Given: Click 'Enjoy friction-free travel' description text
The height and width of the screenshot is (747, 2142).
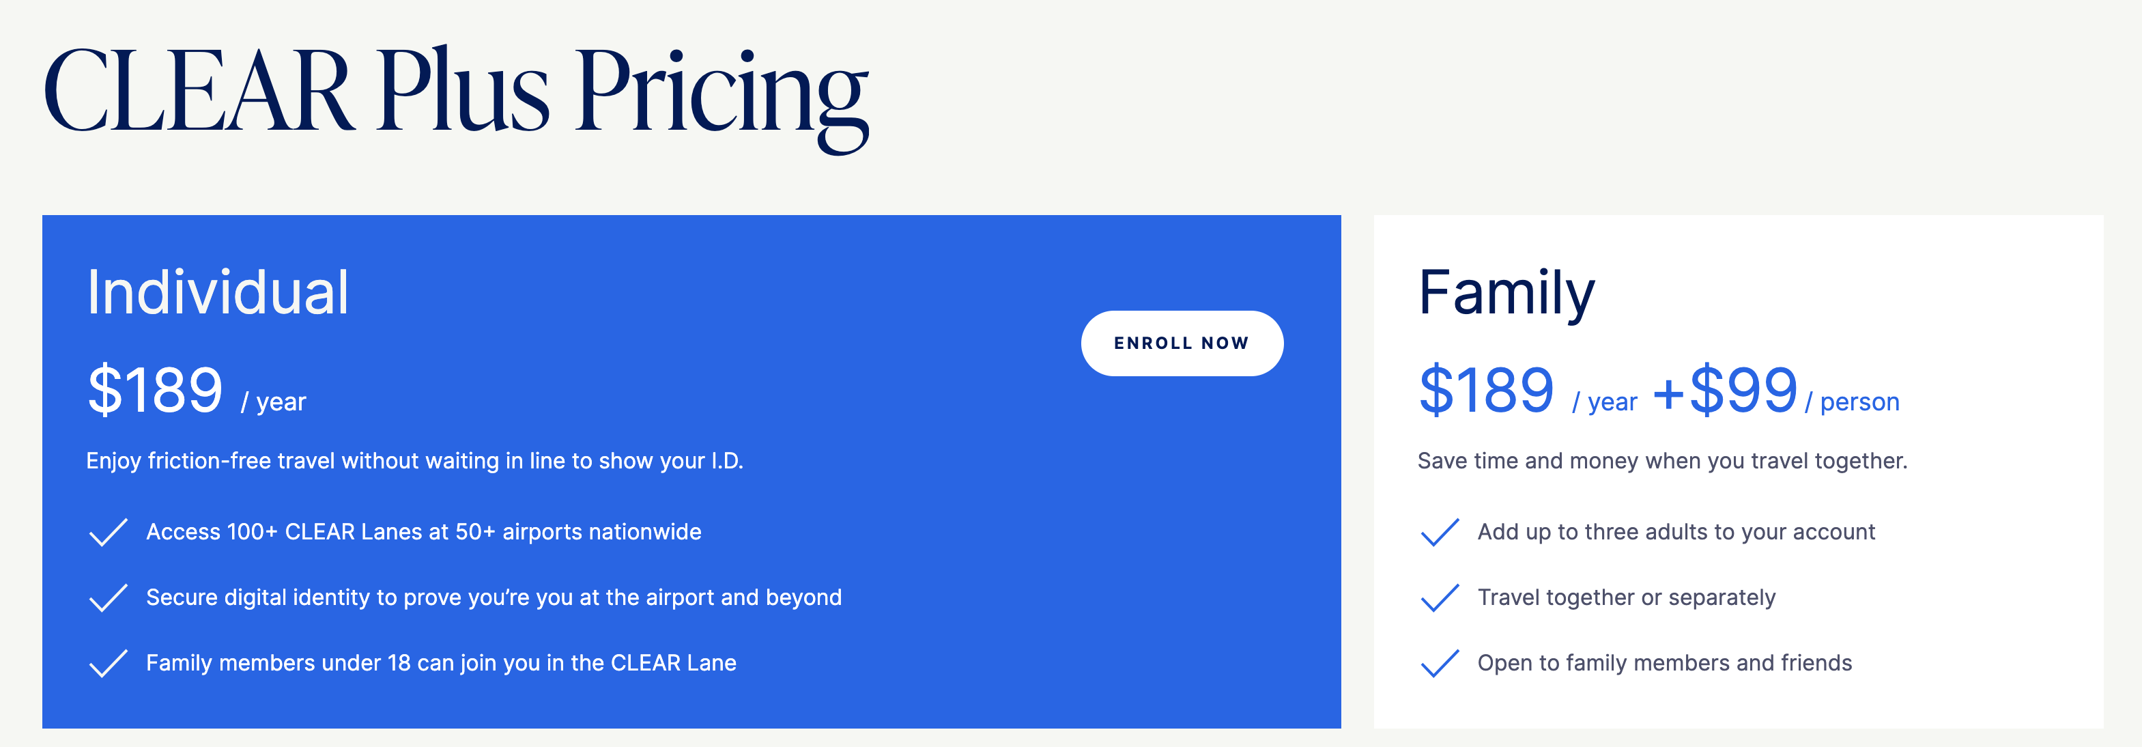Looking at the screenshot, I should [x=414, y=461].
